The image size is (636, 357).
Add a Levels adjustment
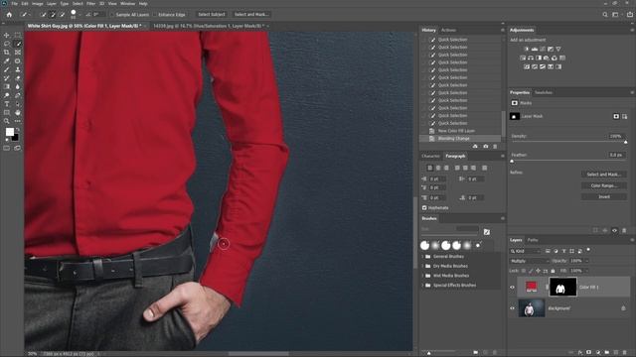(x=535, y=49)
